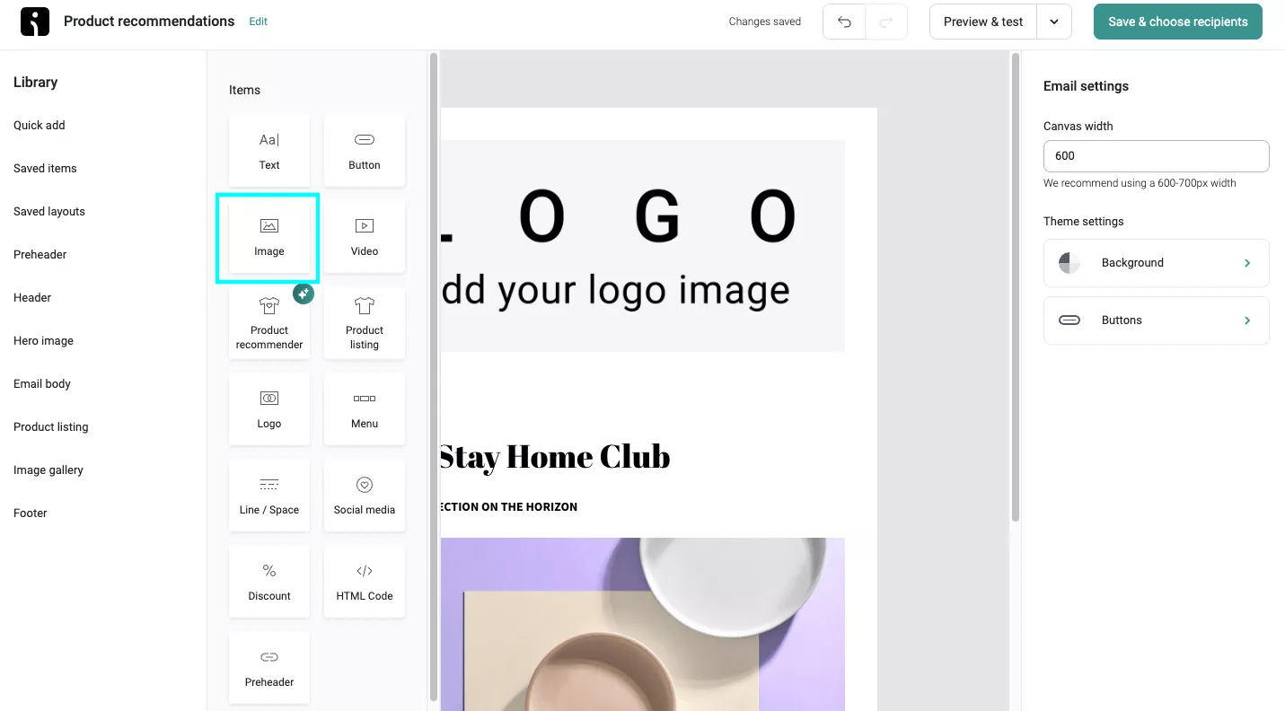Click the Canvas width input field
This screenshot has height=711, width=1285.
(1156, 155)
